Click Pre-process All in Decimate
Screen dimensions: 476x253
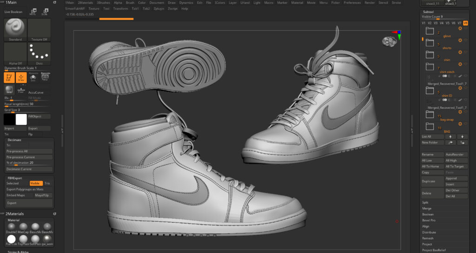[x=29, y=151]
